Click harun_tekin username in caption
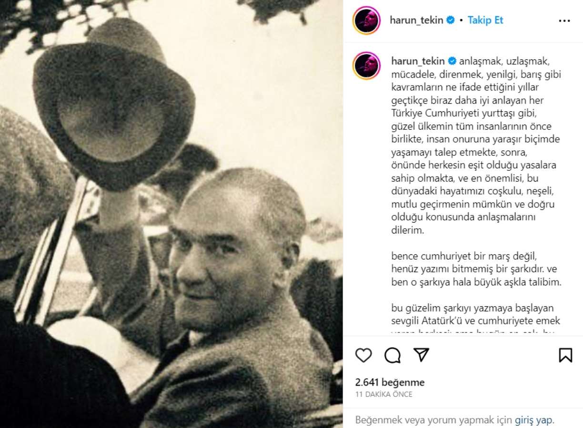 point(418,61)
